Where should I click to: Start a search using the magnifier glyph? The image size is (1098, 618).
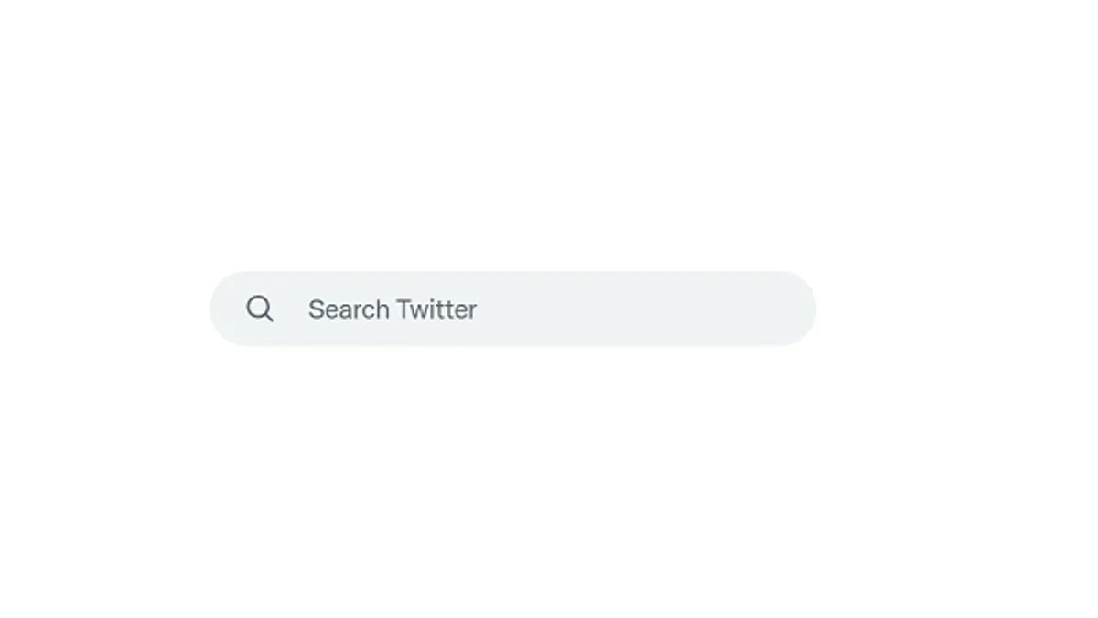click(x=260, y=309)
